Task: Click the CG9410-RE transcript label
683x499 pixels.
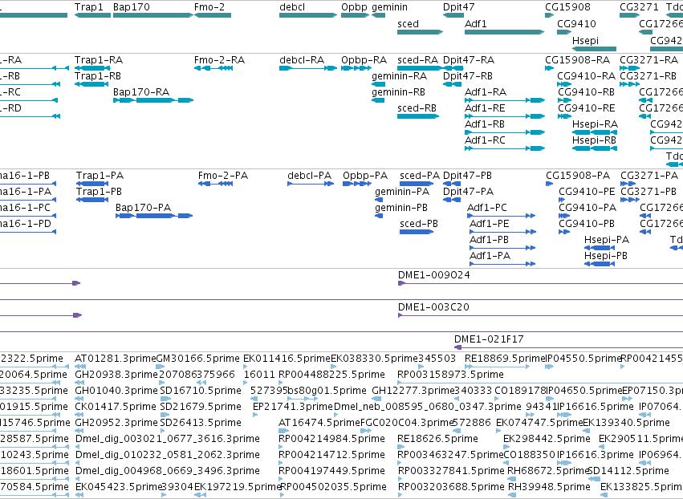Action: click(586, 108)
